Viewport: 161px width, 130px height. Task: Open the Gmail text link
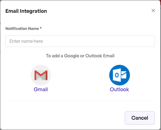[x=41, y=89]
